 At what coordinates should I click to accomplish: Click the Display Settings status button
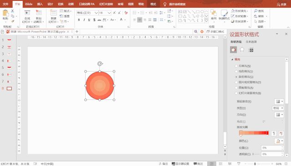pos(180,164)
